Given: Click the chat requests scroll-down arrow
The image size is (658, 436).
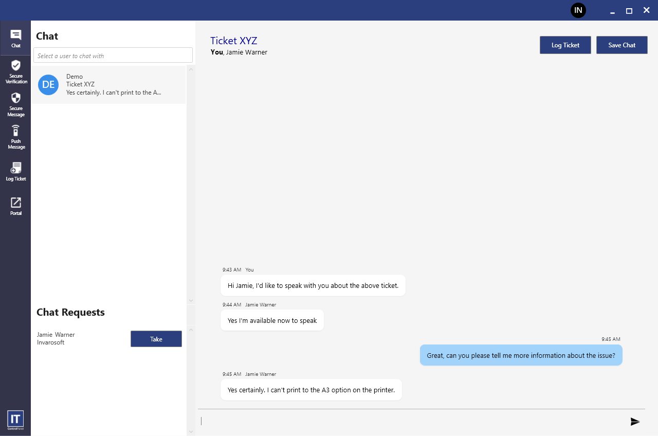Looking at the screenshot, I should (191, 431).
